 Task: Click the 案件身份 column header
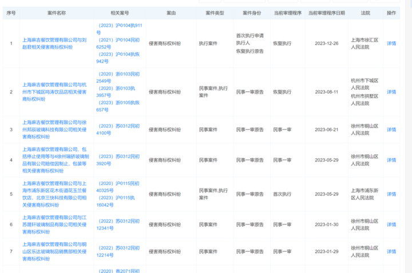(x=252, y=13)
